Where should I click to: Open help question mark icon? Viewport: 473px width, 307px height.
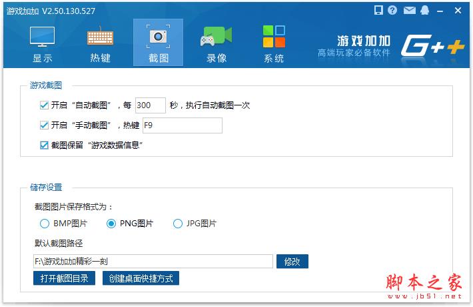click(x=392, y=10)
